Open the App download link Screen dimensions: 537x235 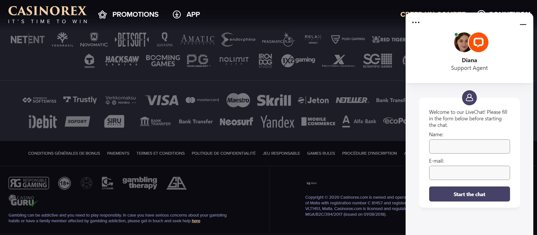point(193,14)
